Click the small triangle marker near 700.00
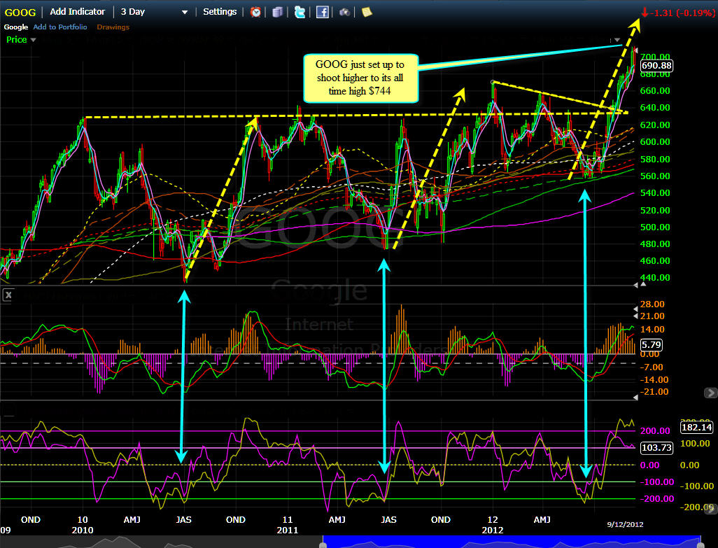Viewport: 718px width, 548px height. click(x=635, y=50)
